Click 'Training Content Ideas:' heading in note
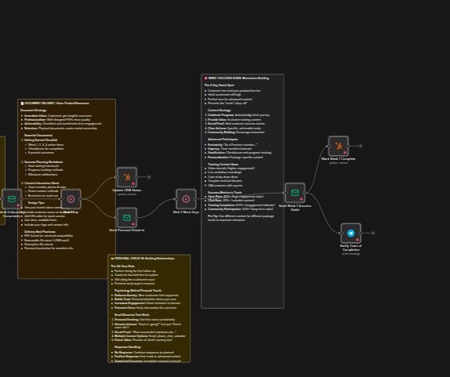Viewport: 450px width, 377px height. pyautogui.click(x=223, y=164)
